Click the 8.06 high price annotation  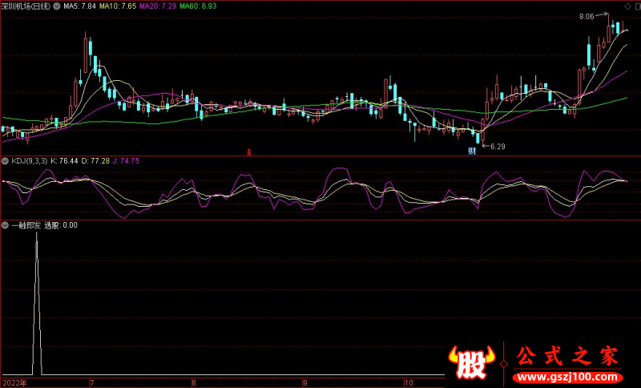point(587,15)
